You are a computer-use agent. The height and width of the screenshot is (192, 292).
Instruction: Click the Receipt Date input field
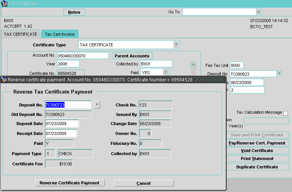(61, 133)
